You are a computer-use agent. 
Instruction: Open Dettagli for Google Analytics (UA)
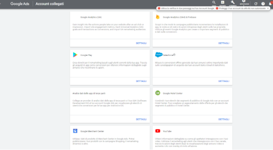pyautogui.click(x=141, y=43)
